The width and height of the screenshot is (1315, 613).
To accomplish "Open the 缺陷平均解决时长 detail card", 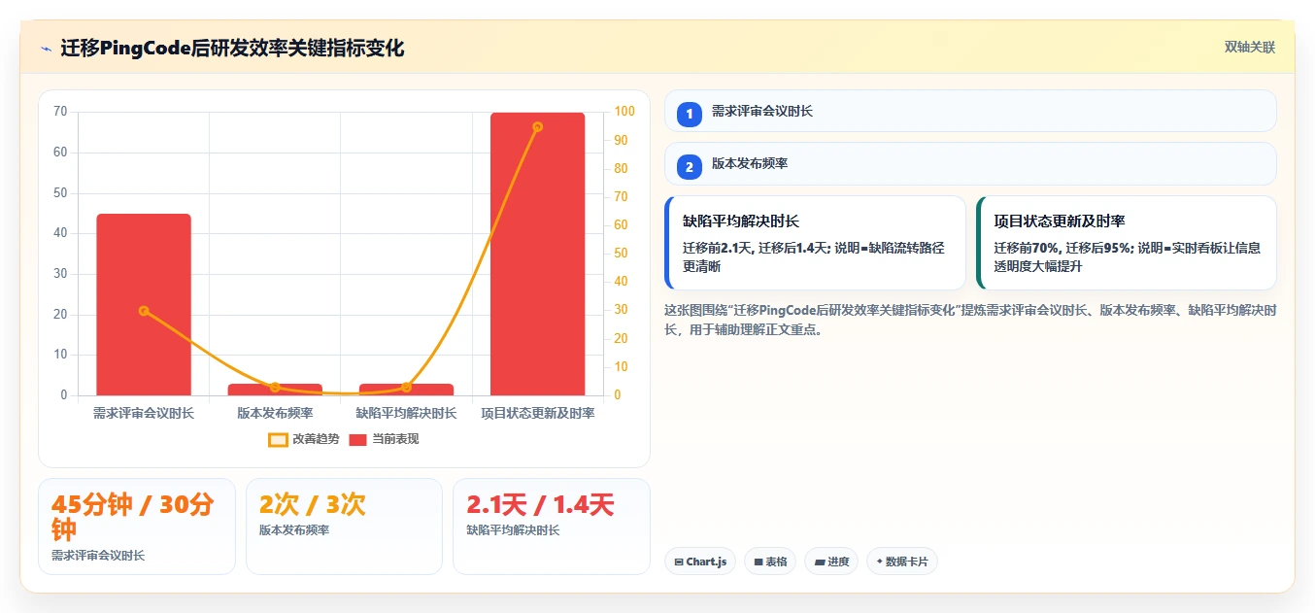I will [x=815, y=243].
